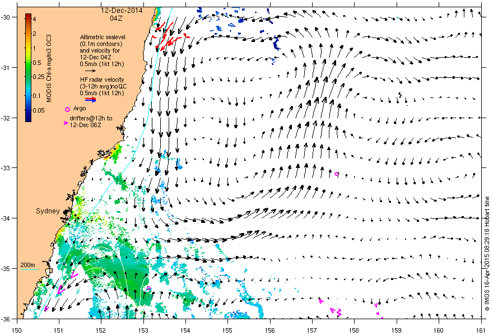Click the colorbar value 1

pyautogui.click(x=34, y=48)
